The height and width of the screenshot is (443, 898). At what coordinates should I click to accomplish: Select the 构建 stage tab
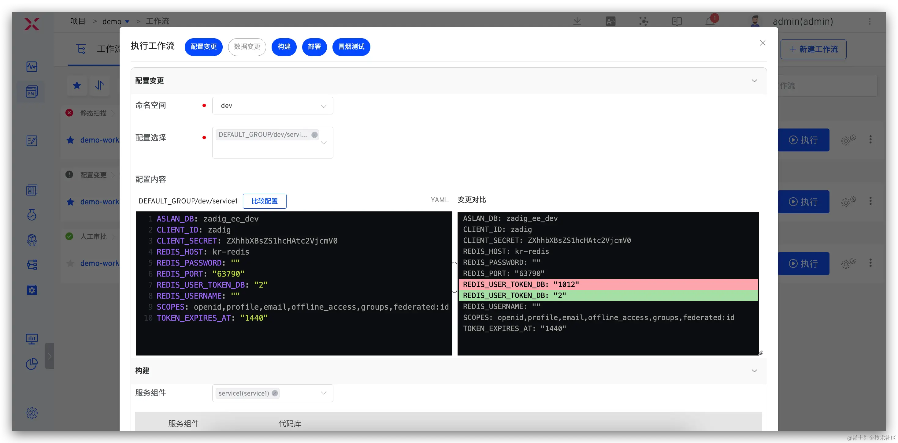(284, 47)
